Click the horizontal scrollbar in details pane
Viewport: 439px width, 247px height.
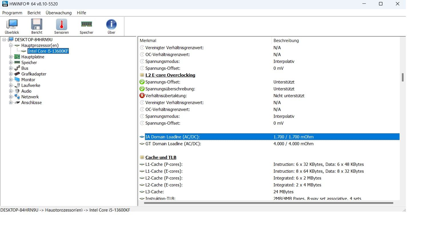pos(269,203)
